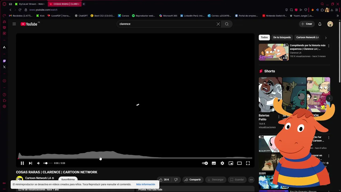Add the page to bookmarks with heart icon
The image size is (341, 192).
click(x=306, y=10)
